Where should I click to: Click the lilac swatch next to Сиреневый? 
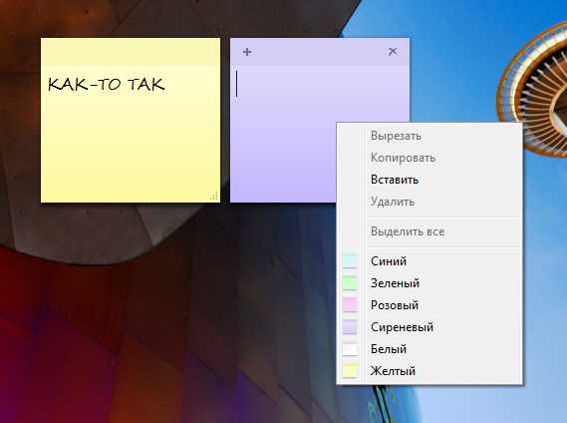(350, 327)
